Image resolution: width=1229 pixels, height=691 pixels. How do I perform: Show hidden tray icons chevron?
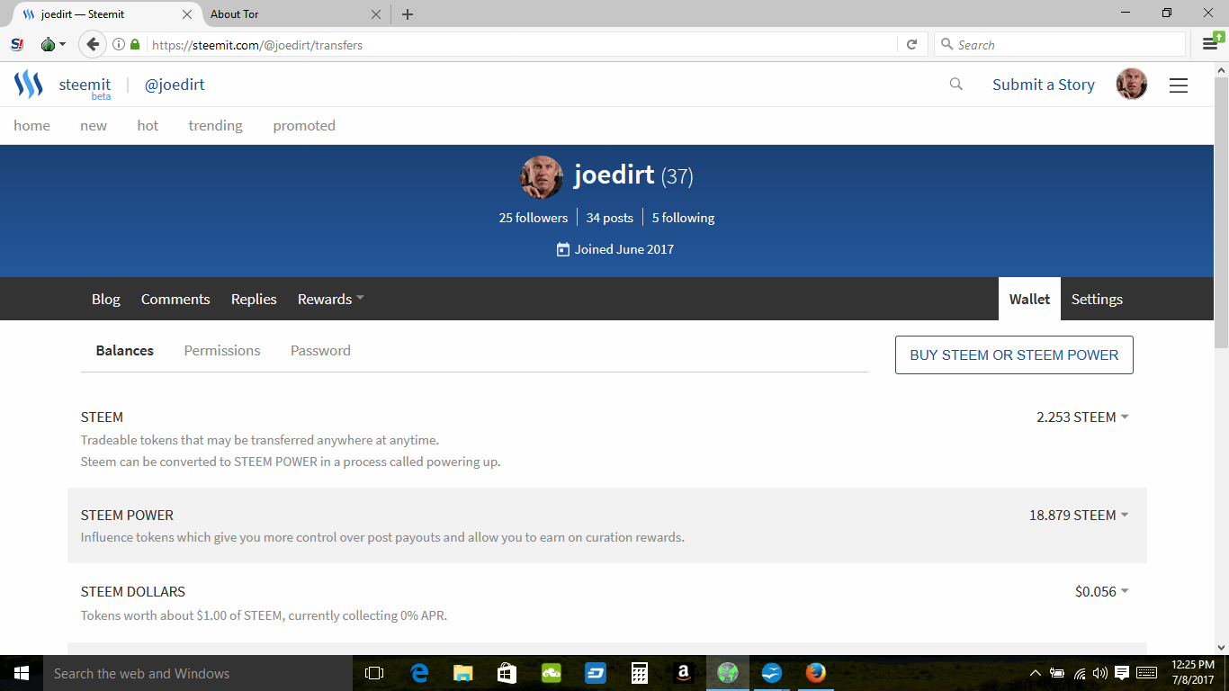point(1036,673)
